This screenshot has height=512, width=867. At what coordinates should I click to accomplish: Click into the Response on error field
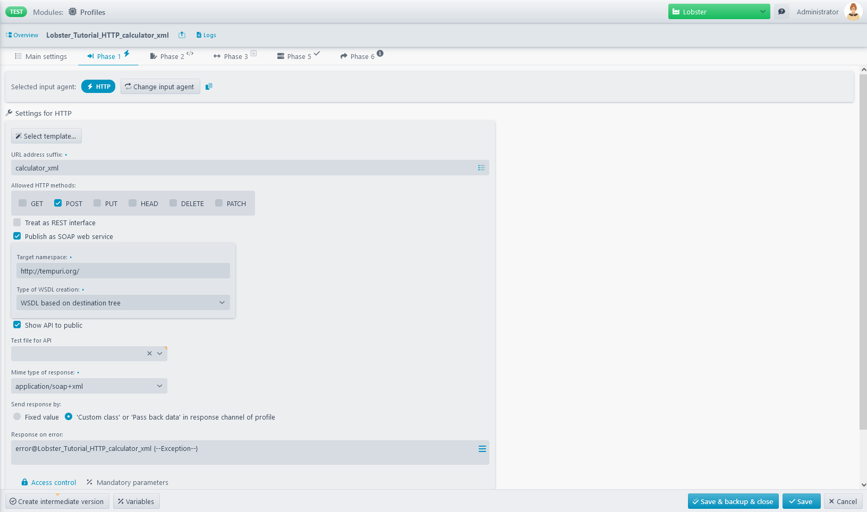[x=250, y=453]
